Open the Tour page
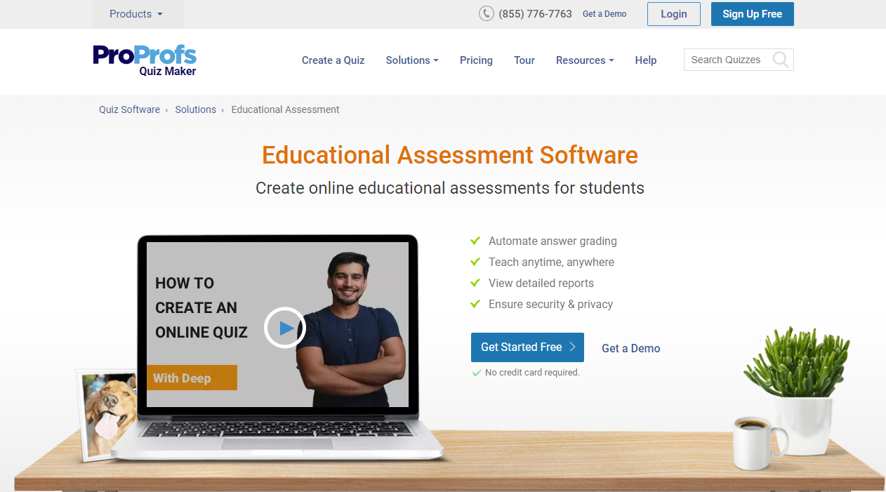The height and width of the screenshot is (492, 886). 524,60
